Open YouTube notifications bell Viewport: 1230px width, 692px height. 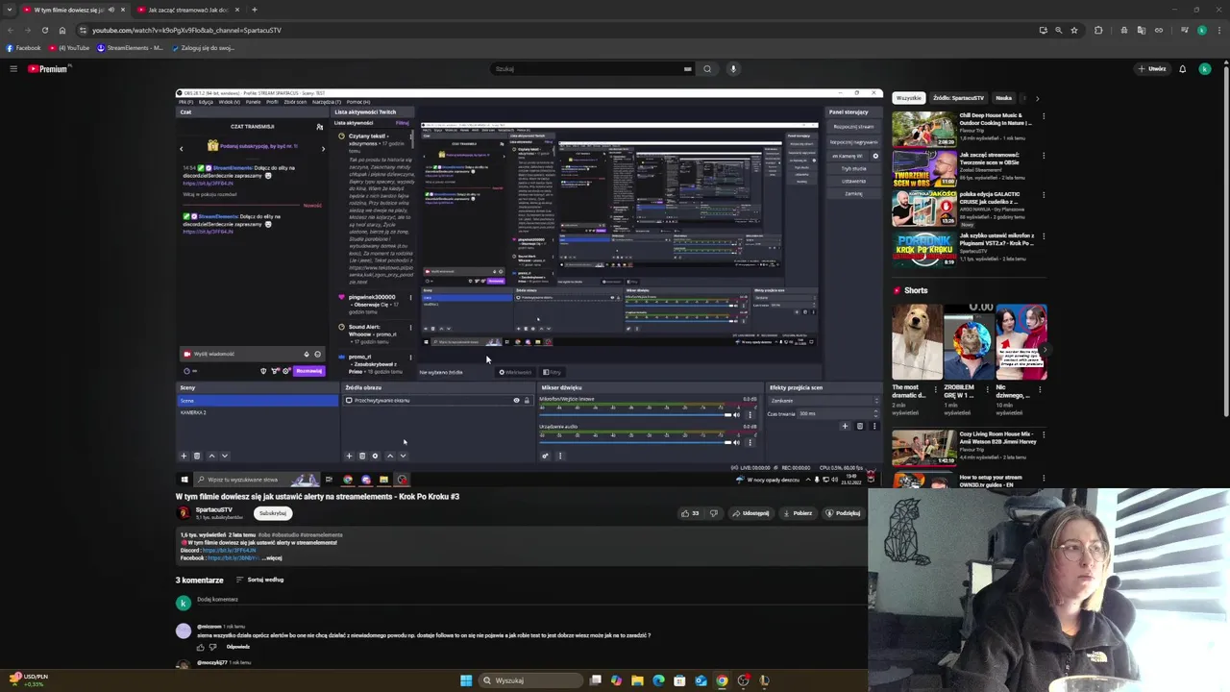[1182, 69]
